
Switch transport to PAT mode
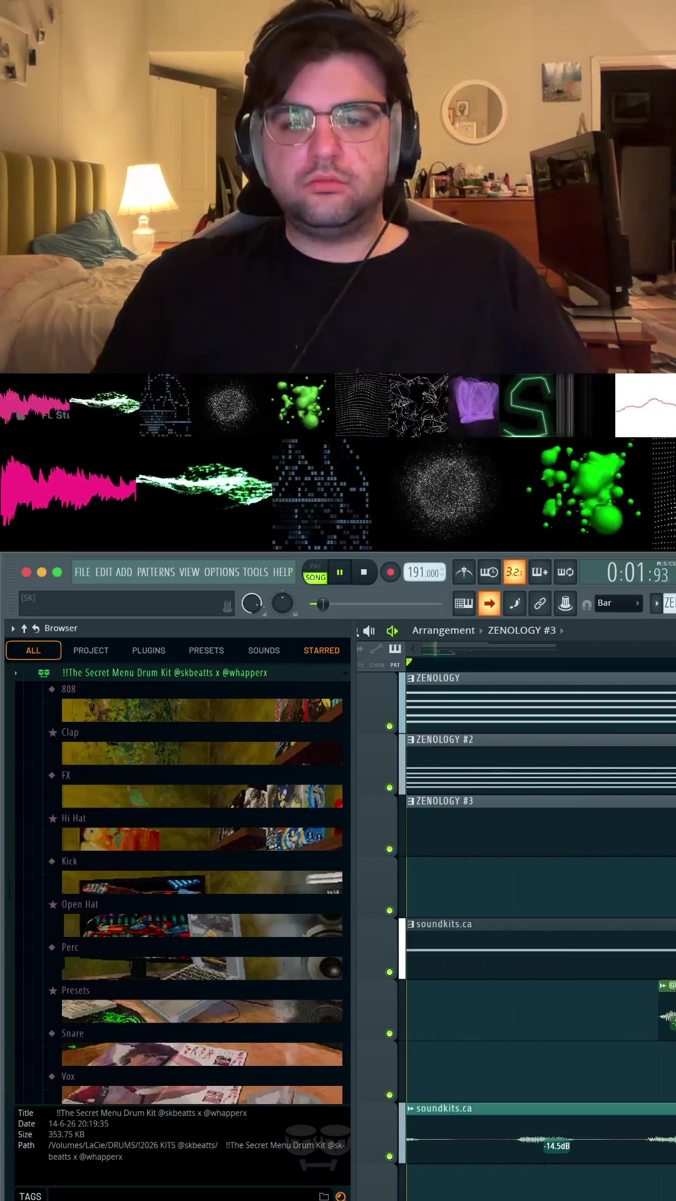(x=315, y=566)
